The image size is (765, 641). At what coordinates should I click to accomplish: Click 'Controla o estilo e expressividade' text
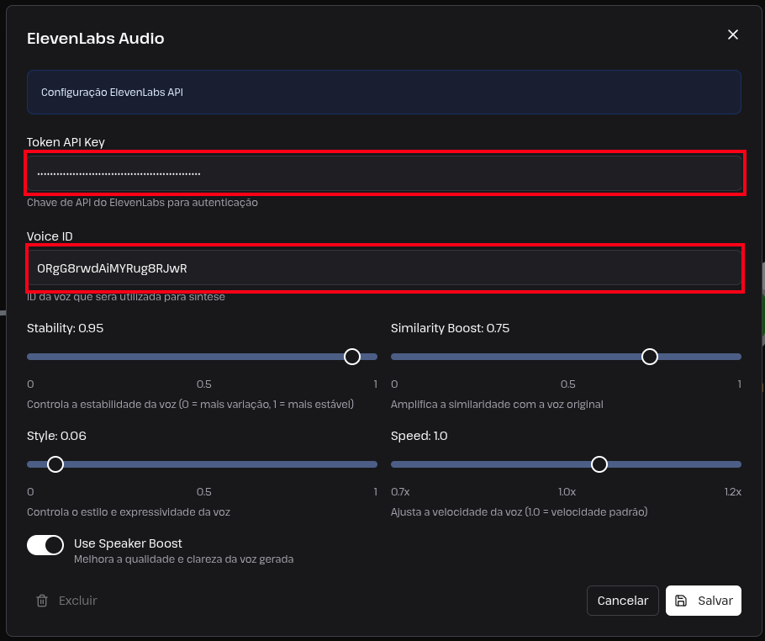129,512
